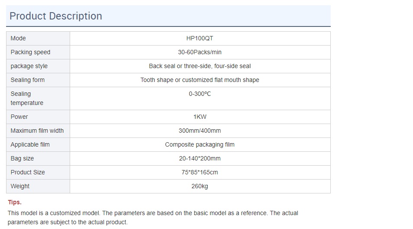
Task: Select the 30-60Packs/min value
Action: pos(200,52)
